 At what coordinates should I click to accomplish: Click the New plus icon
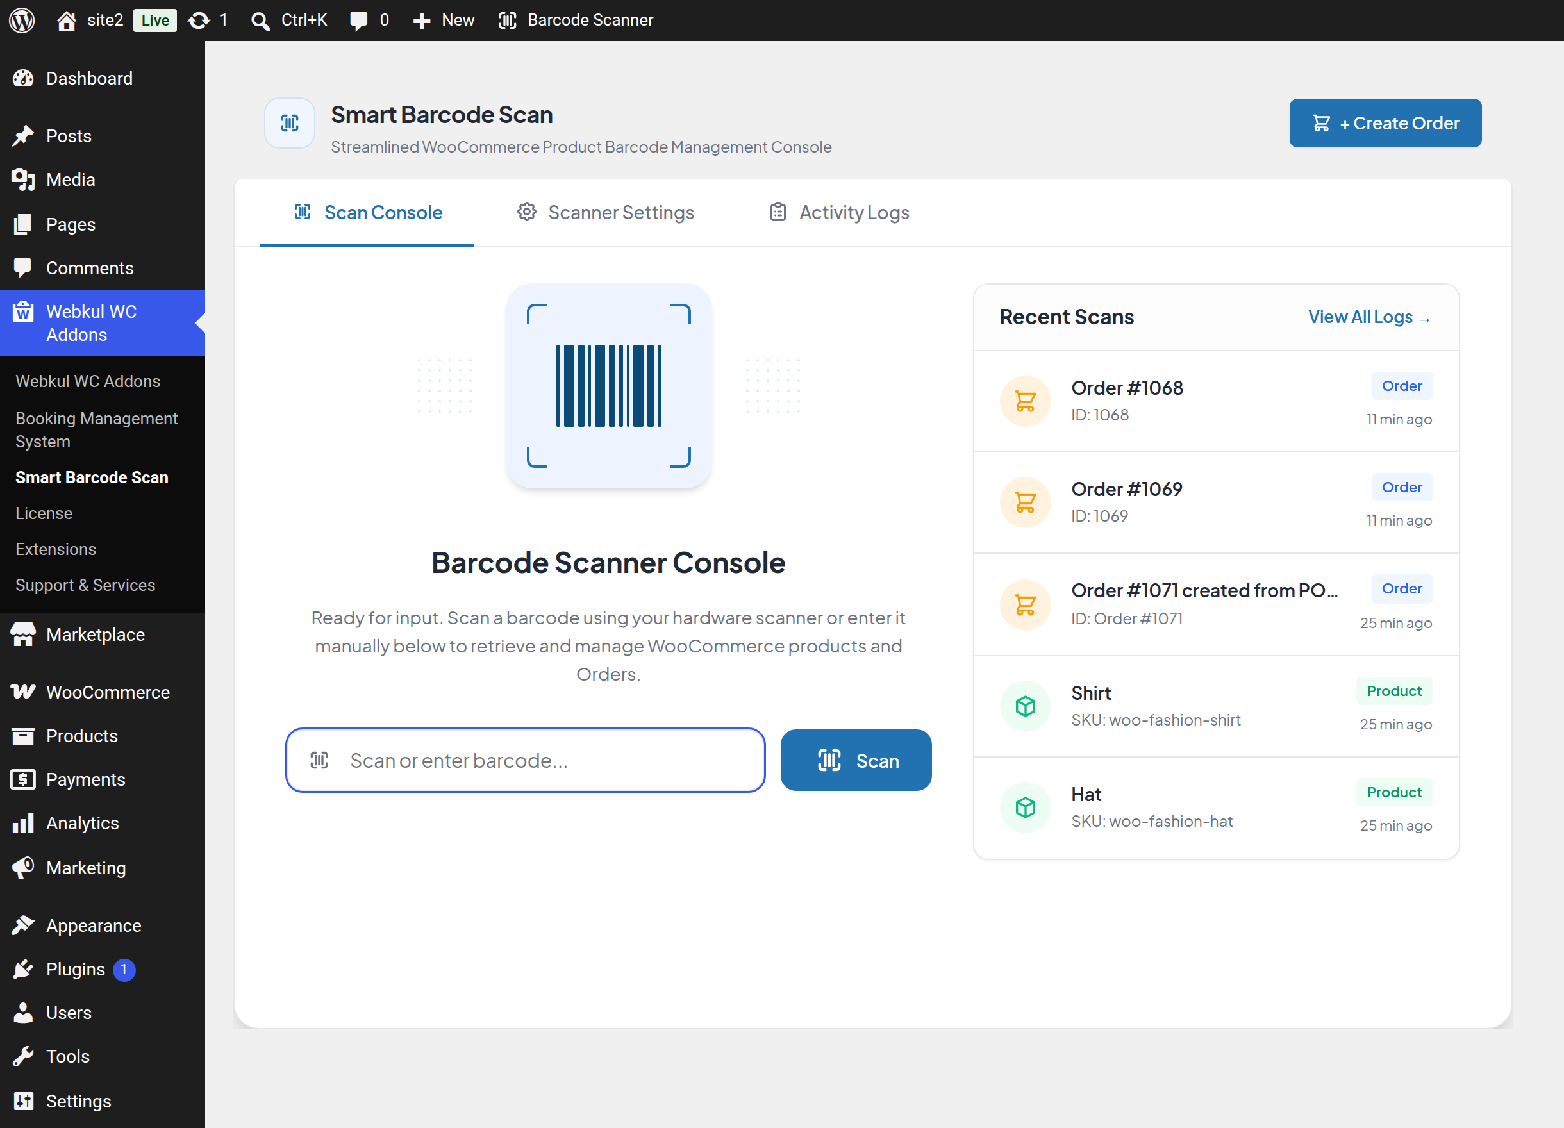(x=421, y=21)
